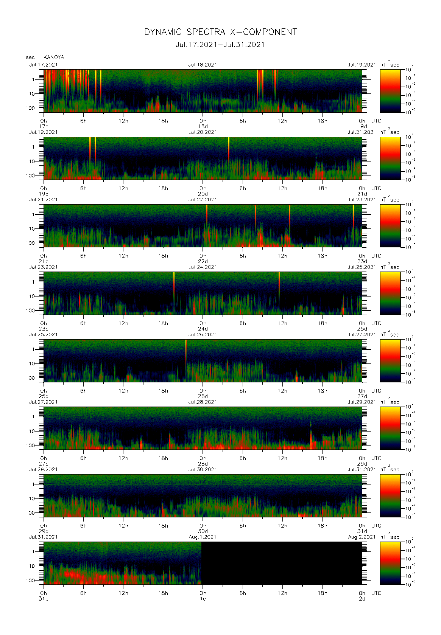Screen dimensions: 441x635
Task: Click the 2d day label at bottom right
Action: pos(362,599)
